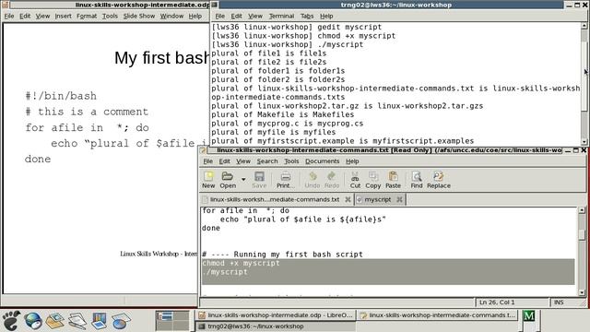Click the green M icon in taskbar
Viewport: 590px width, 332px height.
[528, 315]
